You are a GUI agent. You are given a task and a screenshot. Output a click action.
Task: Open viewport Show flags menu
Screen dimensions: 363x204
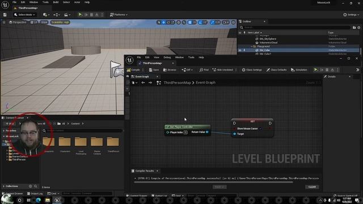click(44, 22)
